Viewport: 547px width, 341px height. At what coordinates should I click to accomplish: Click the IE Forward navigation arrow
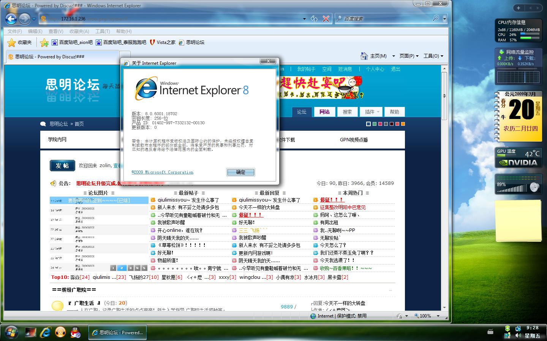coord(24,19)
